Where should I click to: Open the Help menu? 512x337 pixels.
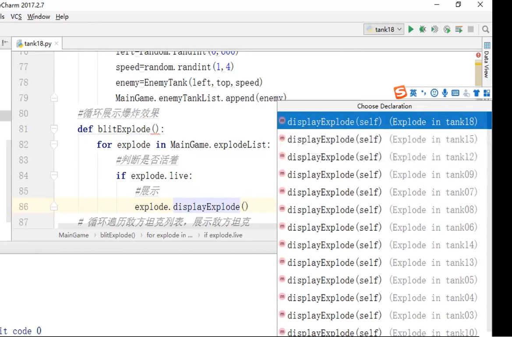pyautogui.click(x=62, y=17)
